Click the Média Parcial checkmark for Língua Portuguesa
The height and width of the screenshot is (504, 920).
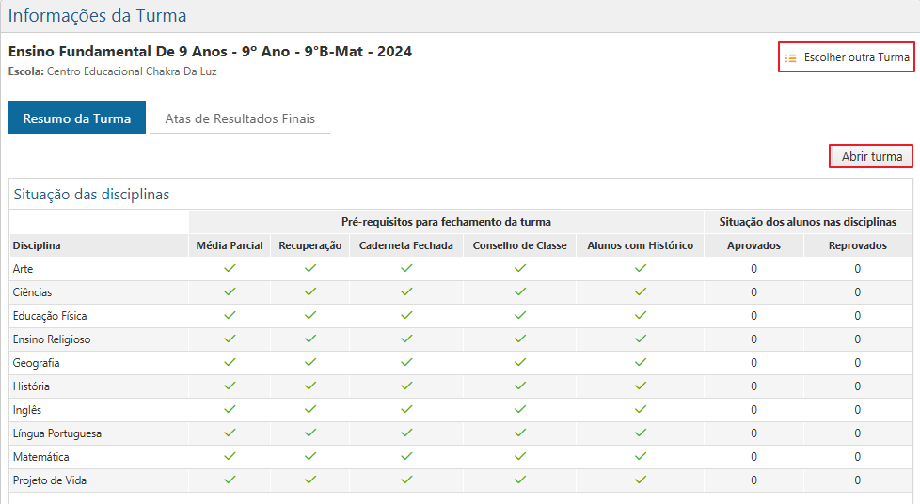230,433
